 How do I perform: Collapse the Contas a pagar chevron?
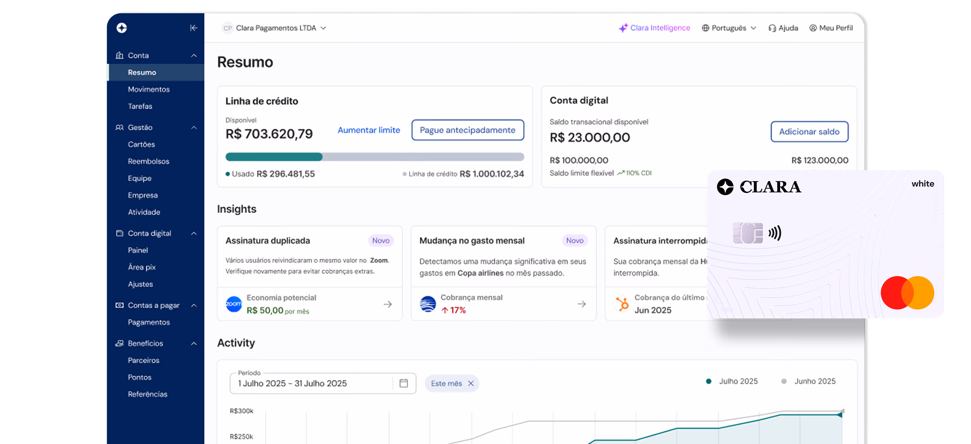click(194, 305)
